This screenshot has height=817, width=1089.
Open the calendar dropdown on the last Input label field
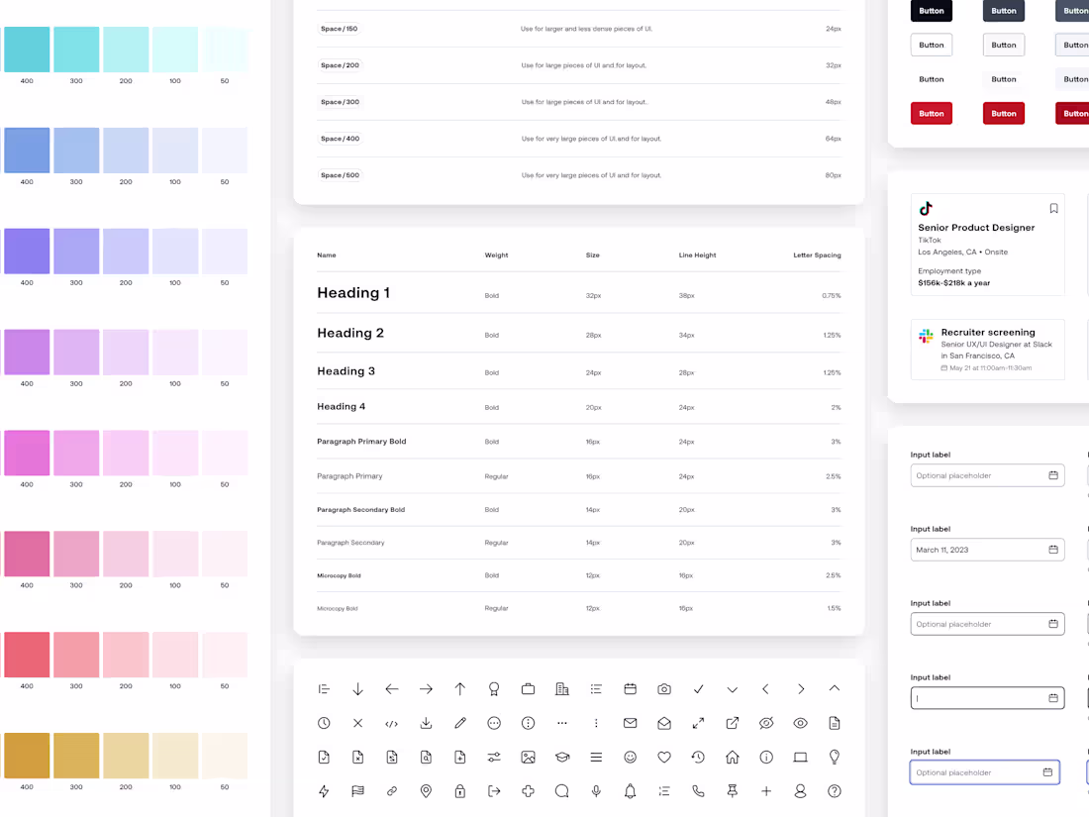point(1045,771)
